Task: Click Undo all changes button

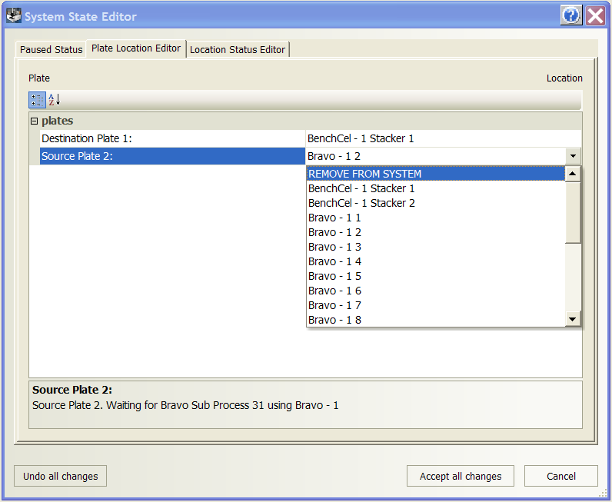Action: click(60, 476)
